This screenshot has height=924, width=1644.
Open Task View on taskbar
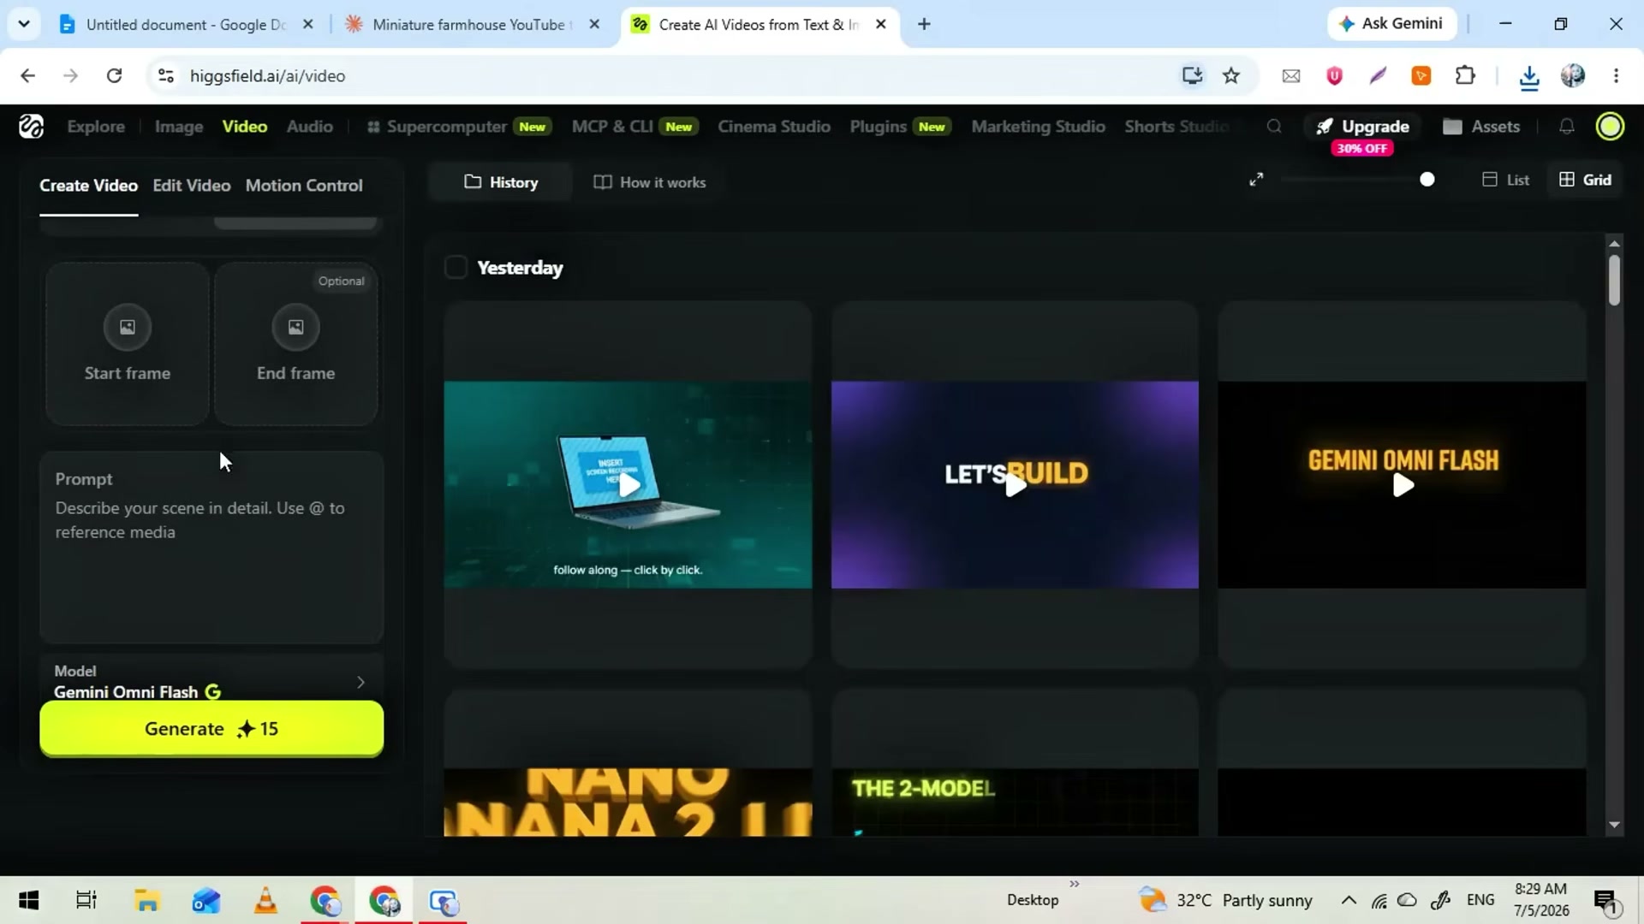coord(86,900)
